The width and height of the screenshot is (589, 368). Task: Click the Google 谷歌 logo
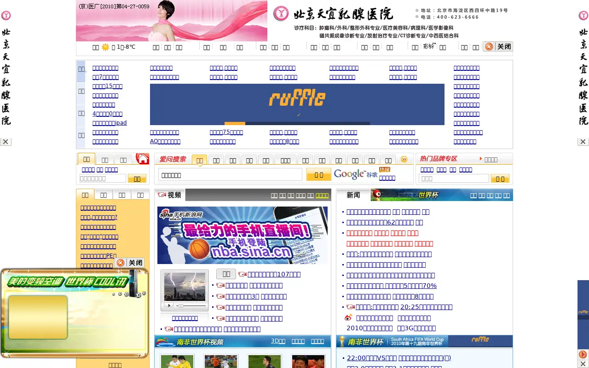point(355,174)
